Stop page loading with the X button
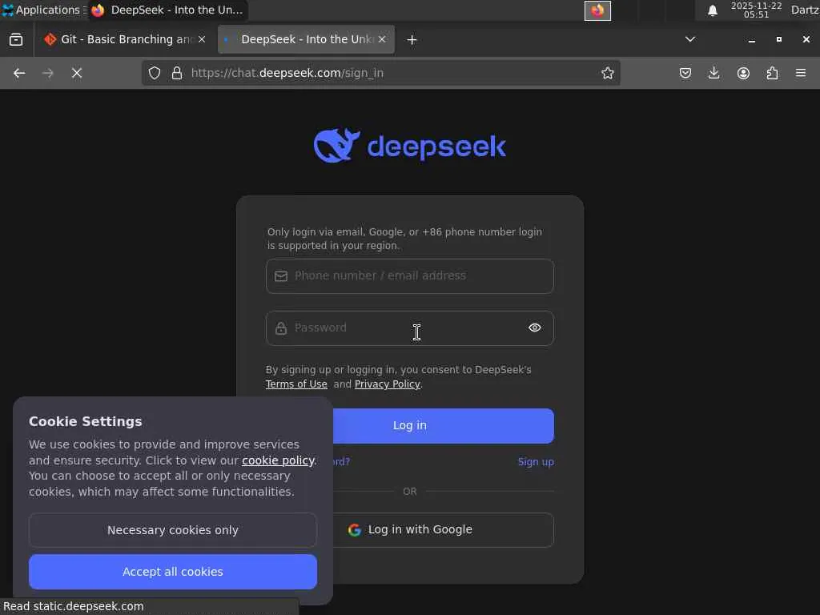This screenshot has width=820, height=615. pyautogui.click(x=77, y=73)
